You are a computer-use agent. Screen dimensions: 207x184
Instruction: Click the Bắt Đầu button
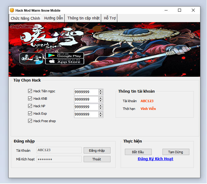coord(138,152)
